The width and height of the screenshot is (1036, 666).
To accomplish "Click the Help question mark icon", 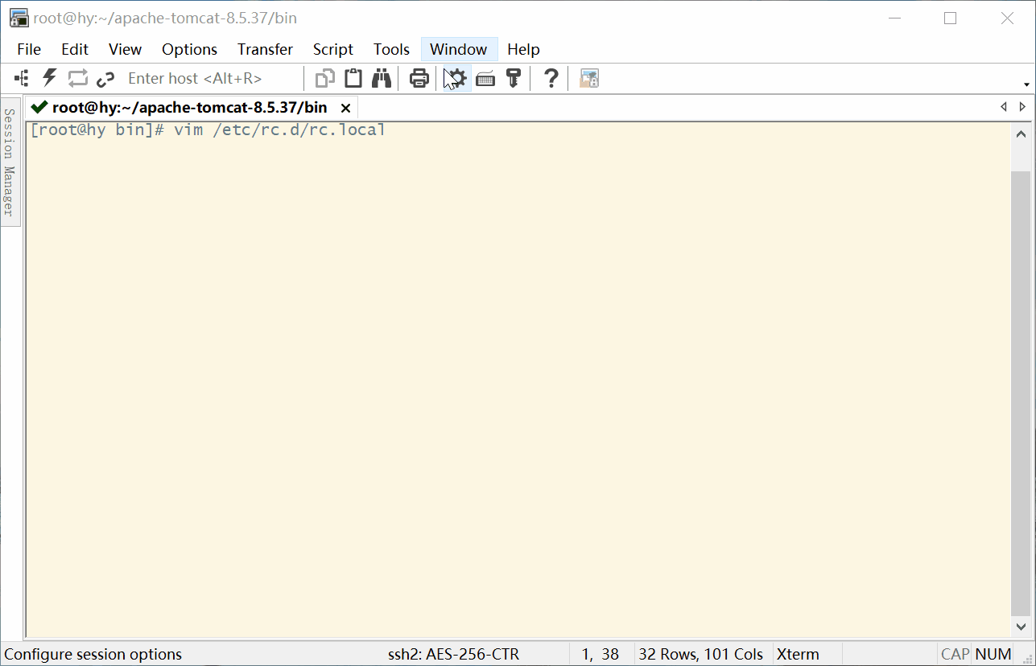I will (551, 78).
